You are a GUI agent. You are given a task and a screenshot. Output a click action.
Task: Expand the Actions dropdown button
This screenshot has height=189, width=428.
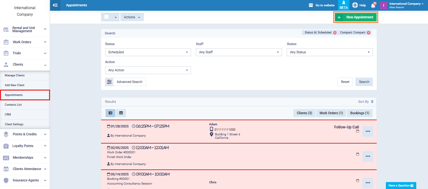pyautogui.click(x=132, y=17)
